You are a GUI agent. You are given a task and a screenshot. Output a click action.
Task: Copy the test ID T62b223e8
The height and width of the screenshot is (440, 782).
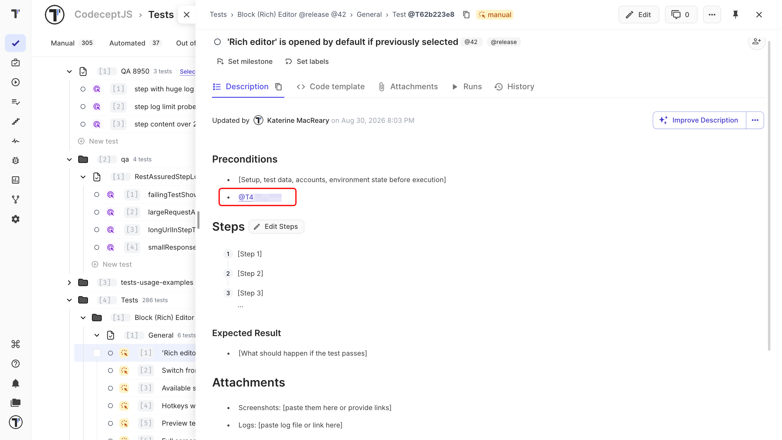466,14
